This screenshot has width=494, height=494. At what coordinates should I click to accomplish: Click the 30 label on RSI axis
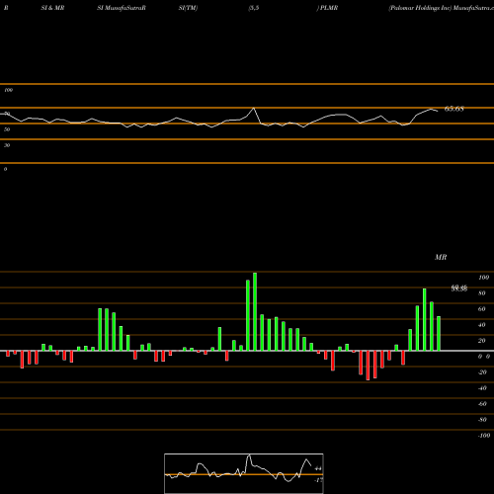coord(7,145)
